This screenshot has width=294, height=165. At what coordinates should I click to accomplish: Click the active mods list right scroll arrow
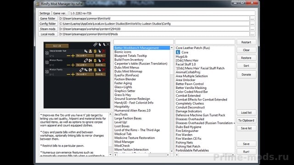click(x=233, y=155)
